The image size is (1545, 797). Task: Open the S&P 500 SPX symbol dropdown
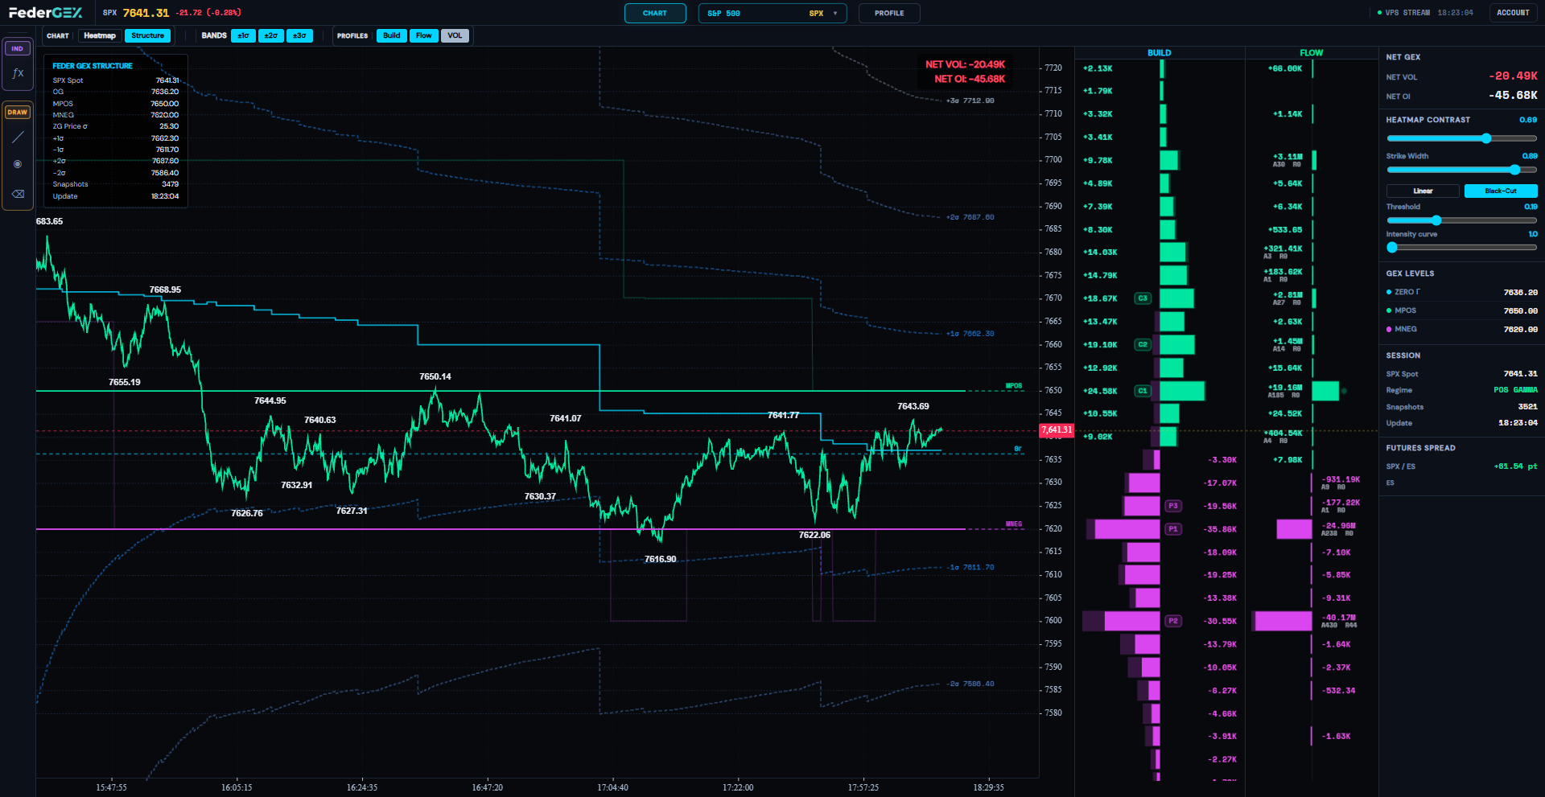[x=772, y=13]
